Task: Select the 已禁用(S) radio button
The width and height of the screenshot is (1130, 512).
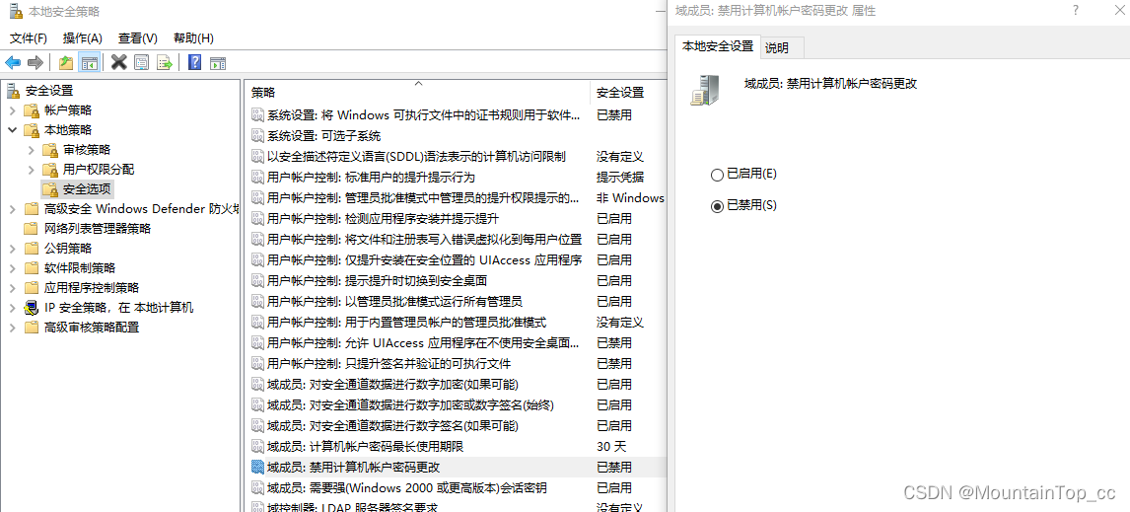Action: click(716, 206)
